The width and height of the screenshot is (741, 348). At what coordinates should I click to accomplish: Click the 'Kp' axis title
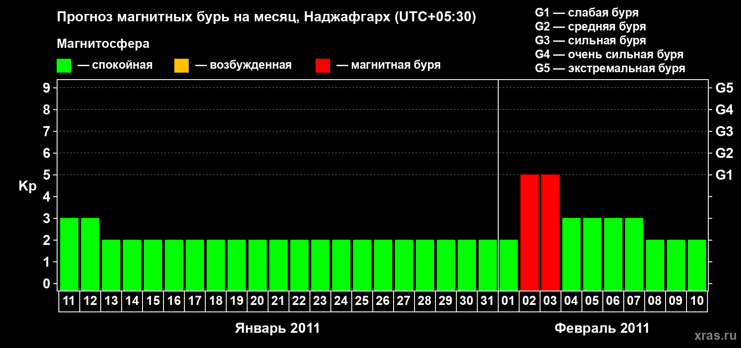pos(27,187)
